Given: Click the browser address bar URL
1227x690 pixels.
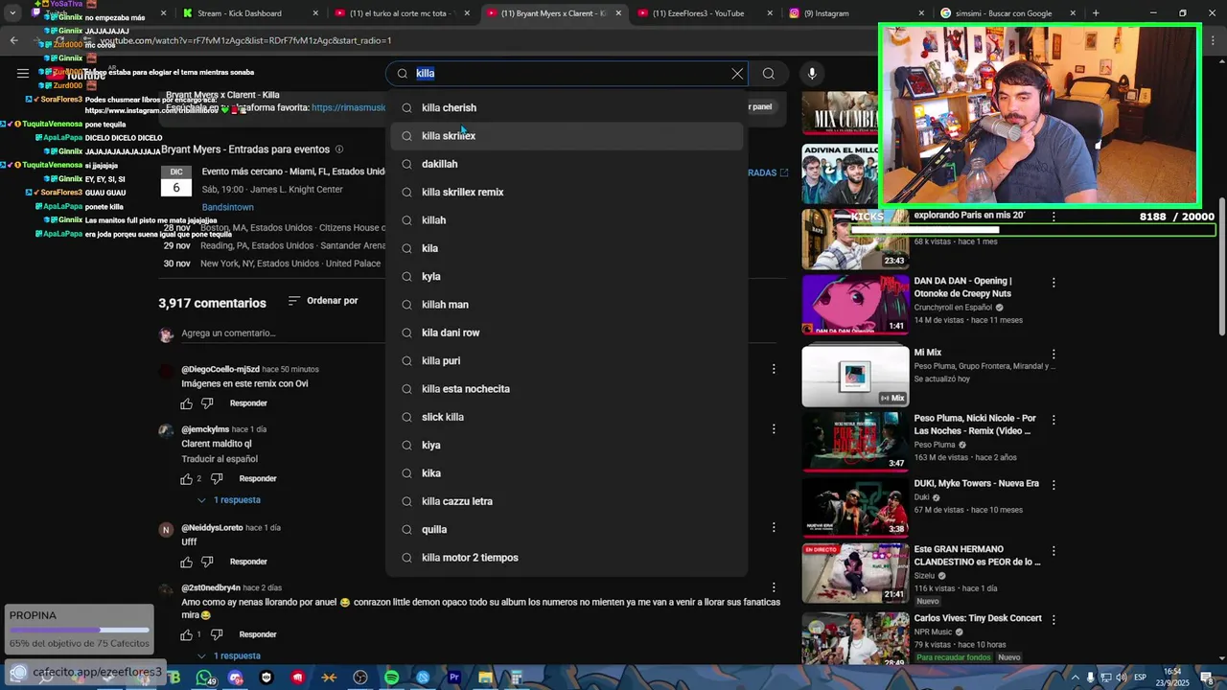Looking at the screenshot, I should coord(245,40).
